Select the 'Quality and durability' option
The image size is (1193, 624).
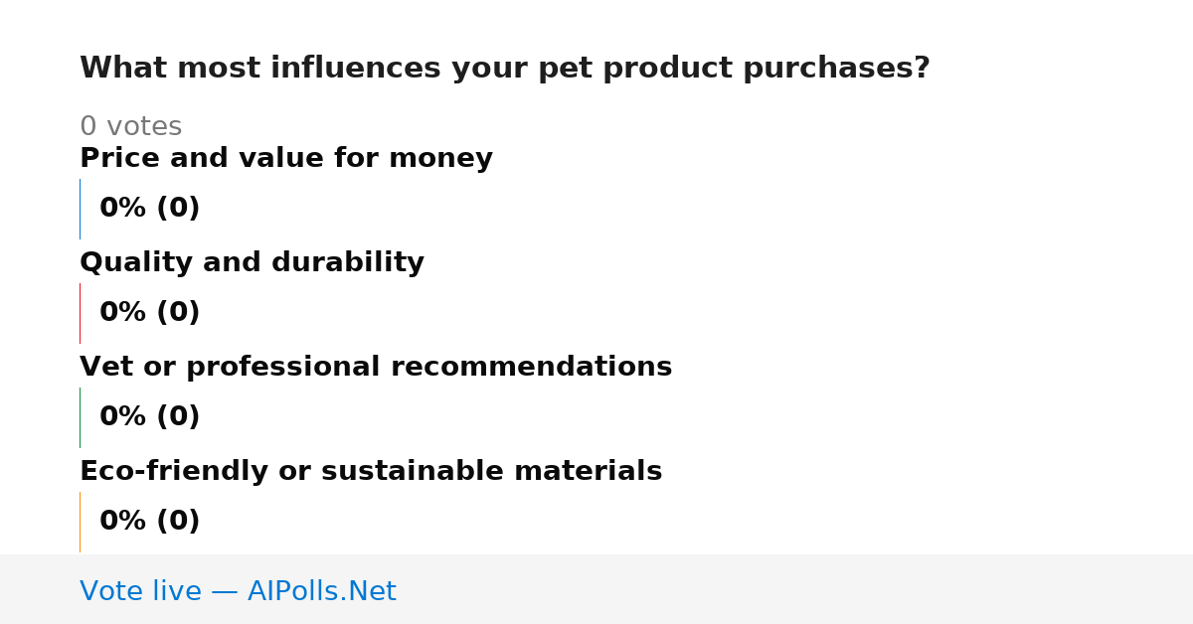coord(252,263)
